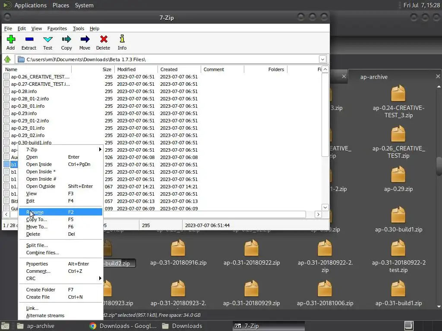This screenshot has width=442, height=331.
Task: Open the File menu
Action: tap(8, 28)
